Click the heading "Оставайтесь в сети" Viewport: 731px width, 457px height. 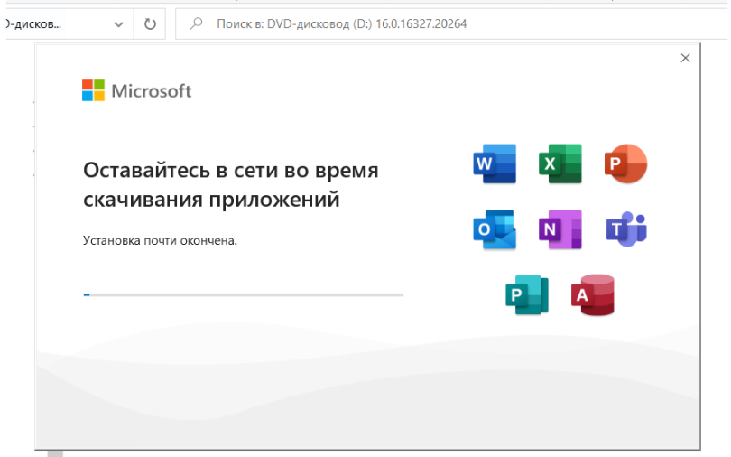coord(230,171)
